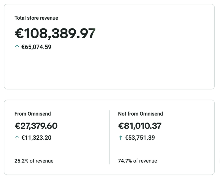Click the up arrow beside €11,323.20
Image resolution: width=220 pixels, height=181 pixels.
click(17, 138)
